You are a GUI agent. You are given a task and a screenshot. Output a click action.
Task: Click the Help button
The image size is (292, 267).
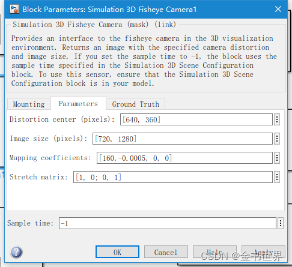214,252
